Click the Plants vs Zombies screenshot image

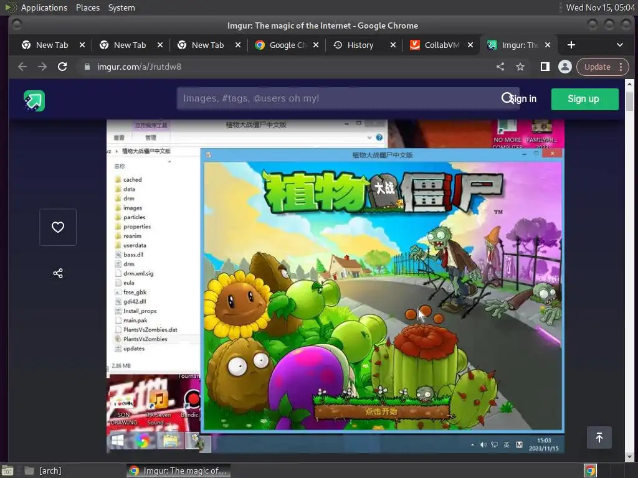[335, 286]
